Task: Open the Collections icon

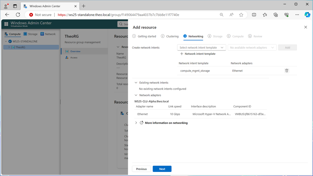Action: (x=276, y=15)
